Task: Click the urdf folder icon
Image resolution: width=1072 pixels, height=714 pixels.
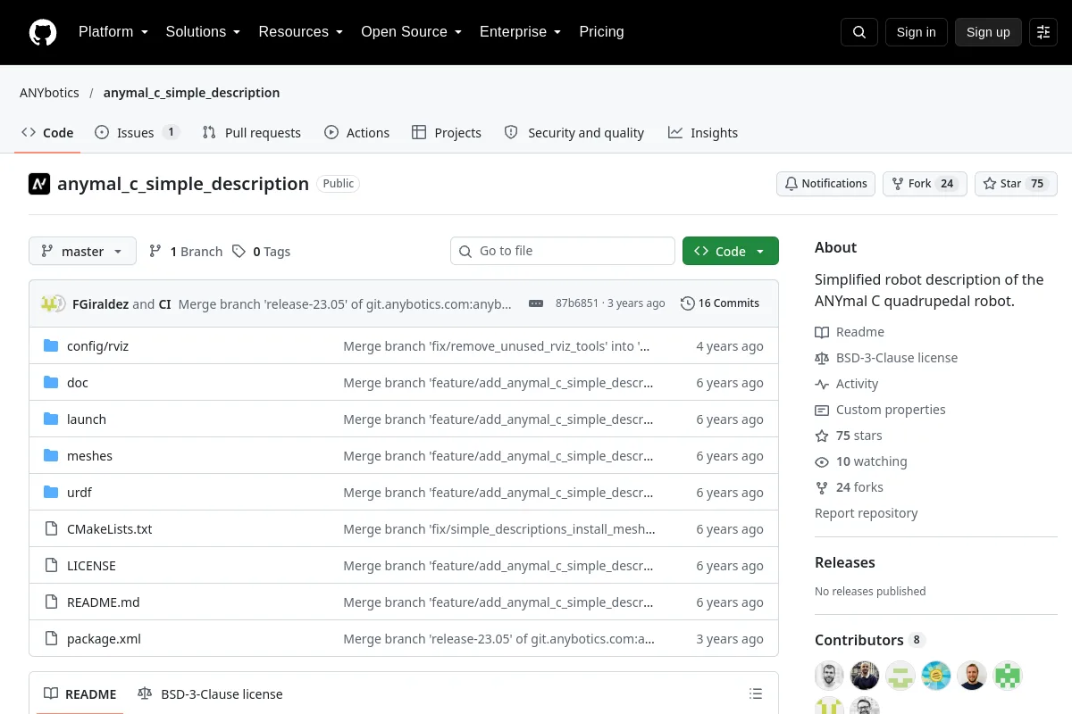Action: 51,493
